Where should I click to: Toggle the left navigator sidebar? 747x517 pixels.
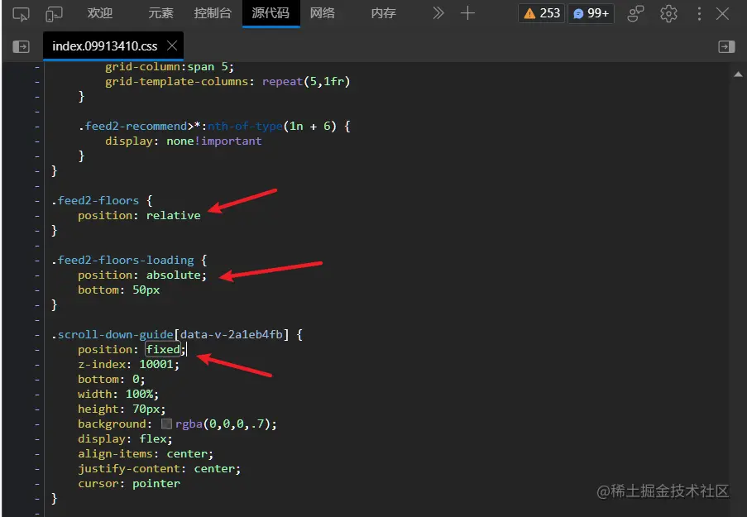[x=21, y=46]
